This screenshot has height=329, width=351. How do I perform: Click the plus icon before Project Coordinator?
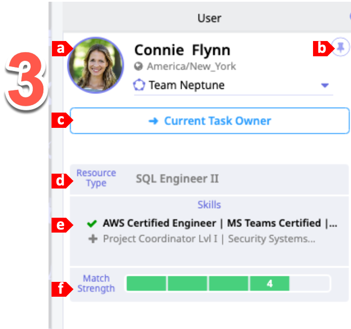tap(93, 239)
